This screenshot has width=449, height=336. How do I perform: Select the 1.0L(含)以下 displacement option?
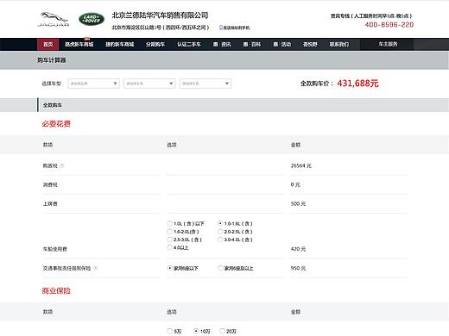click(x=169, y=223)
